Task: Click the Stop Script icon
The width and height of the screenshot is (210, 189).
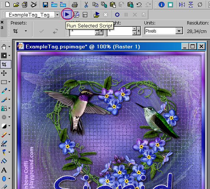Action: (x=106, y=15)
